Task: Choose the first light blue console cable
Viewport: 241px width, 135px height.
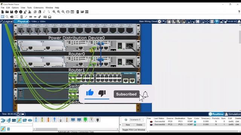Action: click(36, 120)
